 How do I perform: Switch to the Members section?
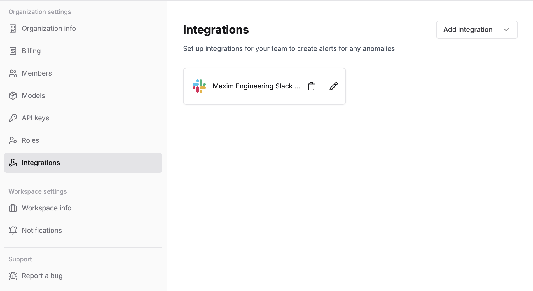37,73
